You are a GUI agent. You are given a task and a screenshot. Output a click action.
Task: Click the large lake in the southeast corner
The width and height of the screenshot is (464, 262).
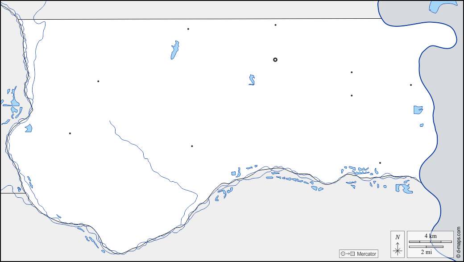pos(404,188)
